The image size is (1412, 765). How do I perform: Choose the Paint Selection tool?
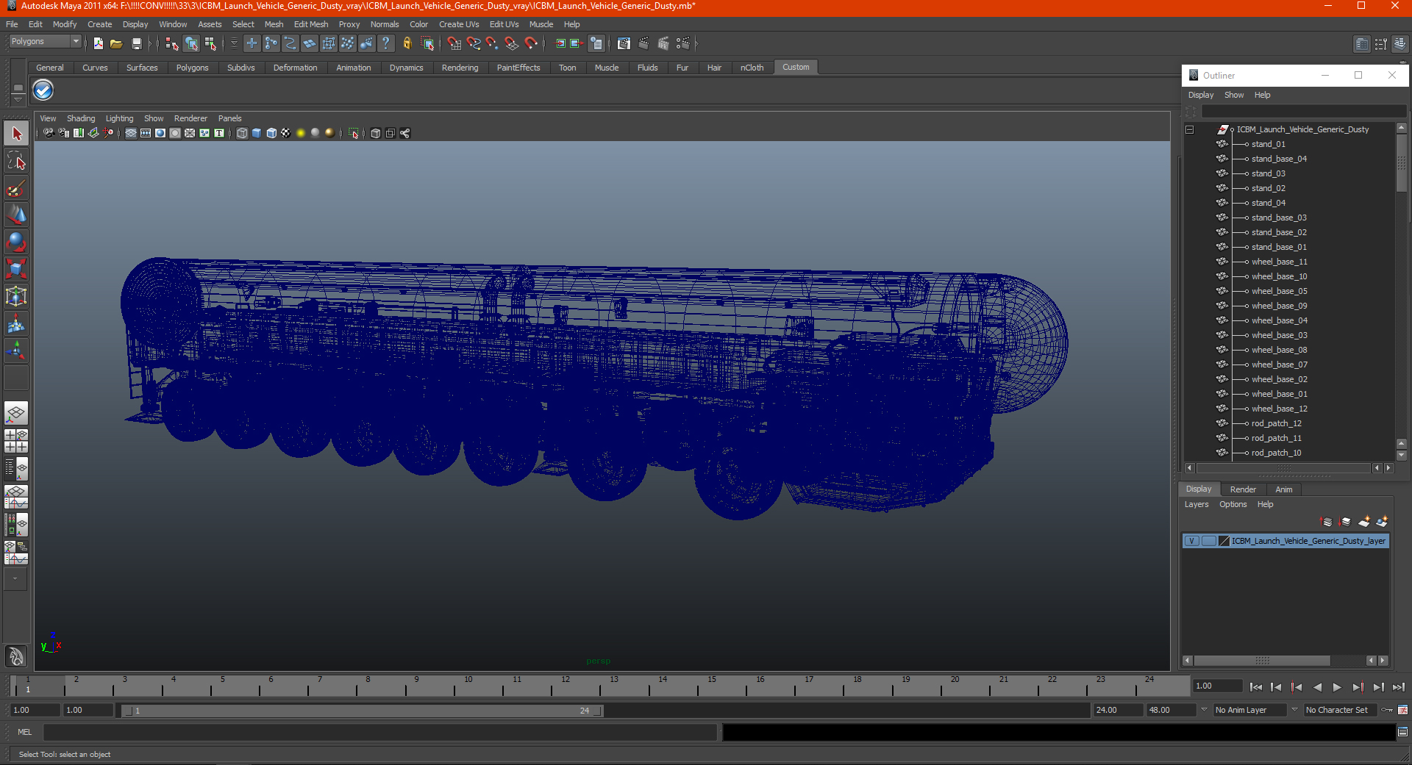[16, 188]
